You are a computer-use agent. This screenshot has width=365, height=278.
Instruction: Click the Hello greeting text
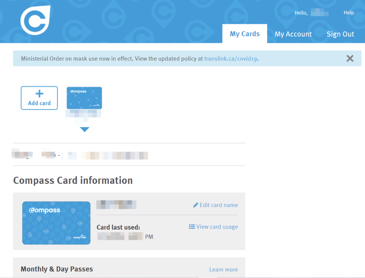301,13
